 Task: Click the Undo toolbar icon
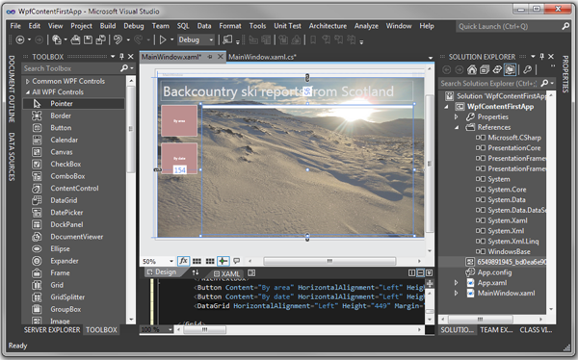tap(118, 39)
